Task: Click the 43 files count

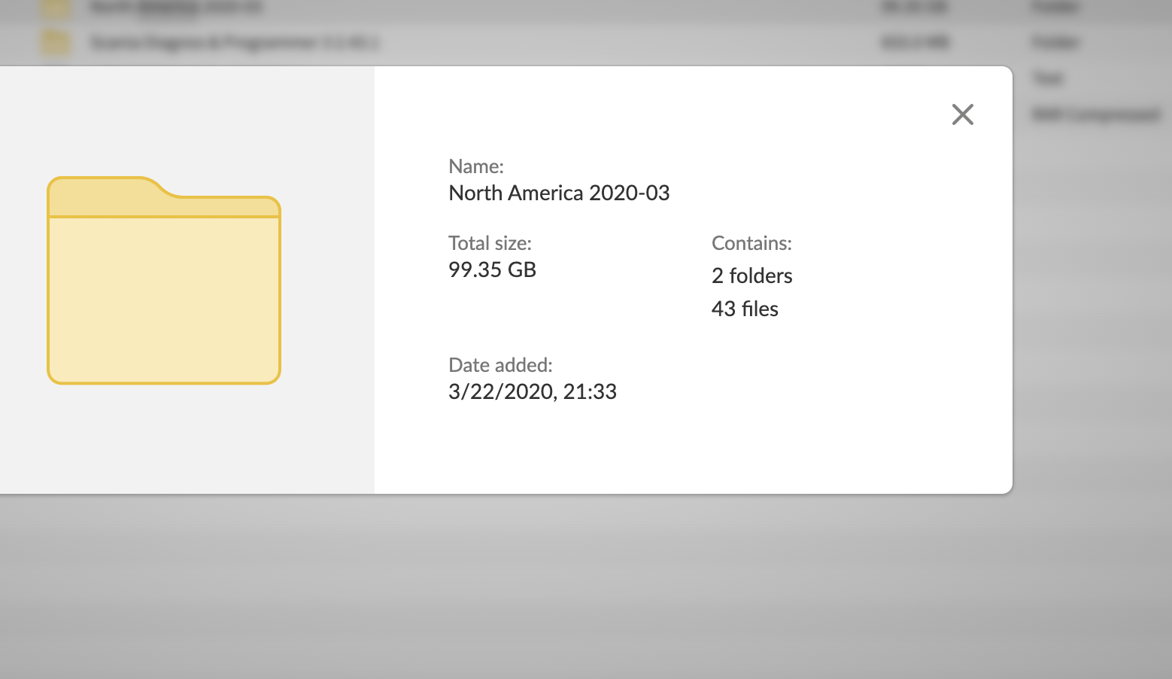Action: pos(745,309)
